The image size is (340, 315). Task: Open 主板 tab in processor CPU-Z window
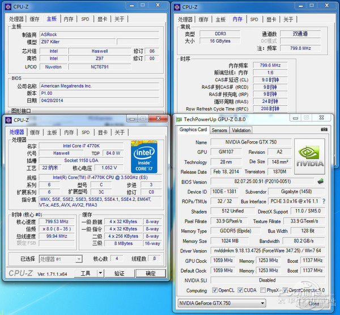(52, 132)
